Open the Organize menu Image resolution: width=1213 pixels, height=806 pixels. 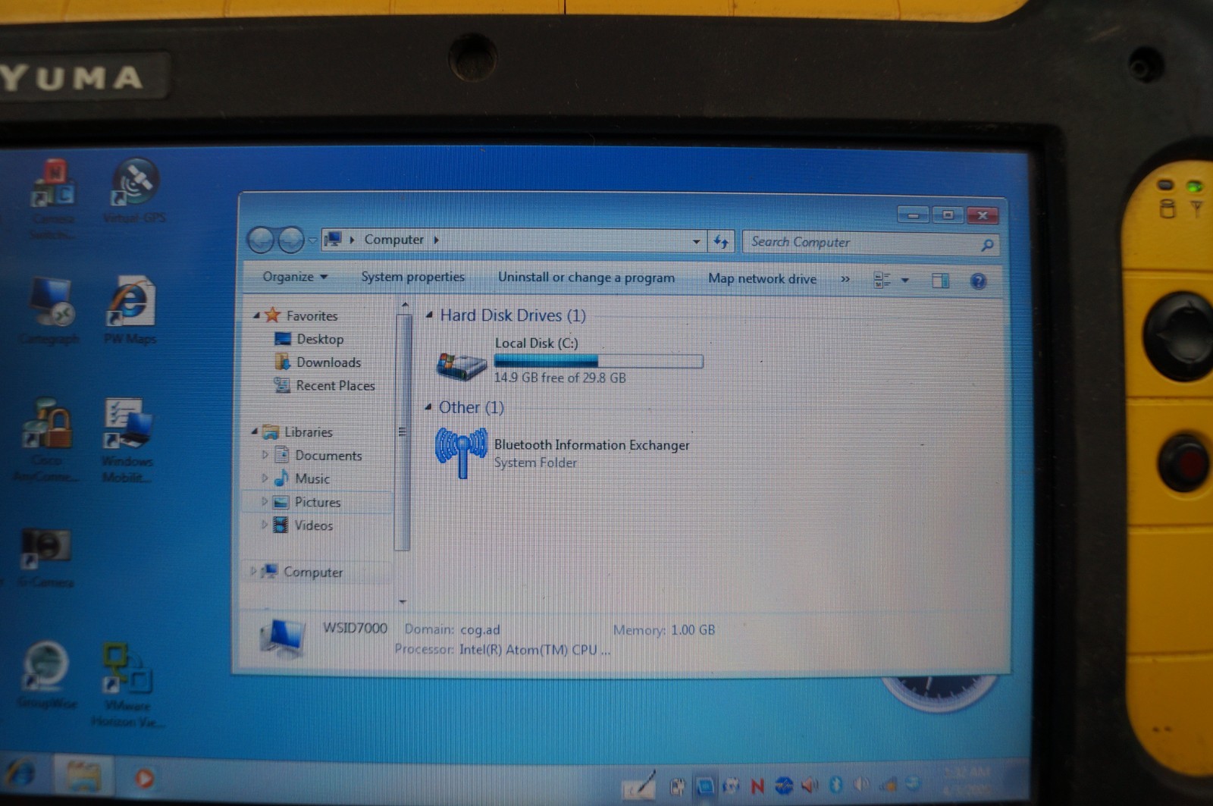pyautogui.click(x=295, y=277)
